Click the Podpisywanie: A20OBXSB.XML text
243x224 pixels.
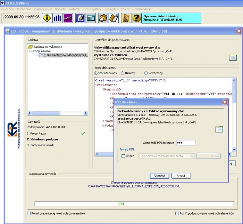click(x=46, y=127)
